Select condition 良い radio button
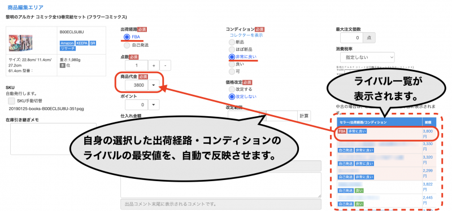452x211 pixels. 232,64
